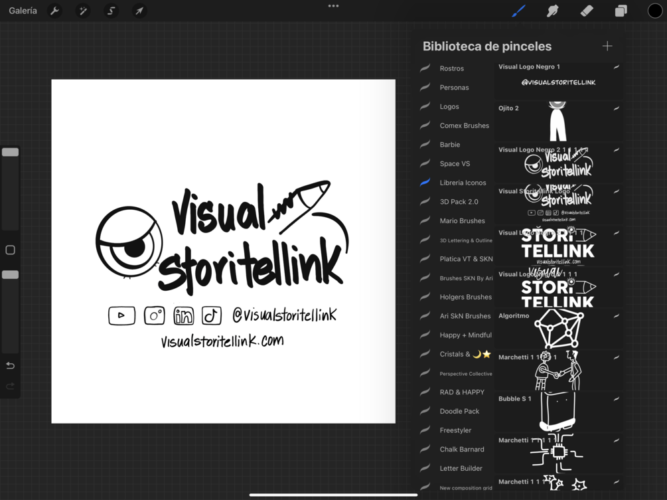Screen dimensions: 667x500
Task: Open the Doodle Pack set
Action: tap(455, 411)
